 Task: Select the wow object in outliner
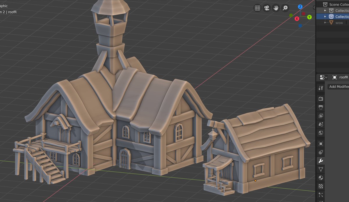pos(332,23)
